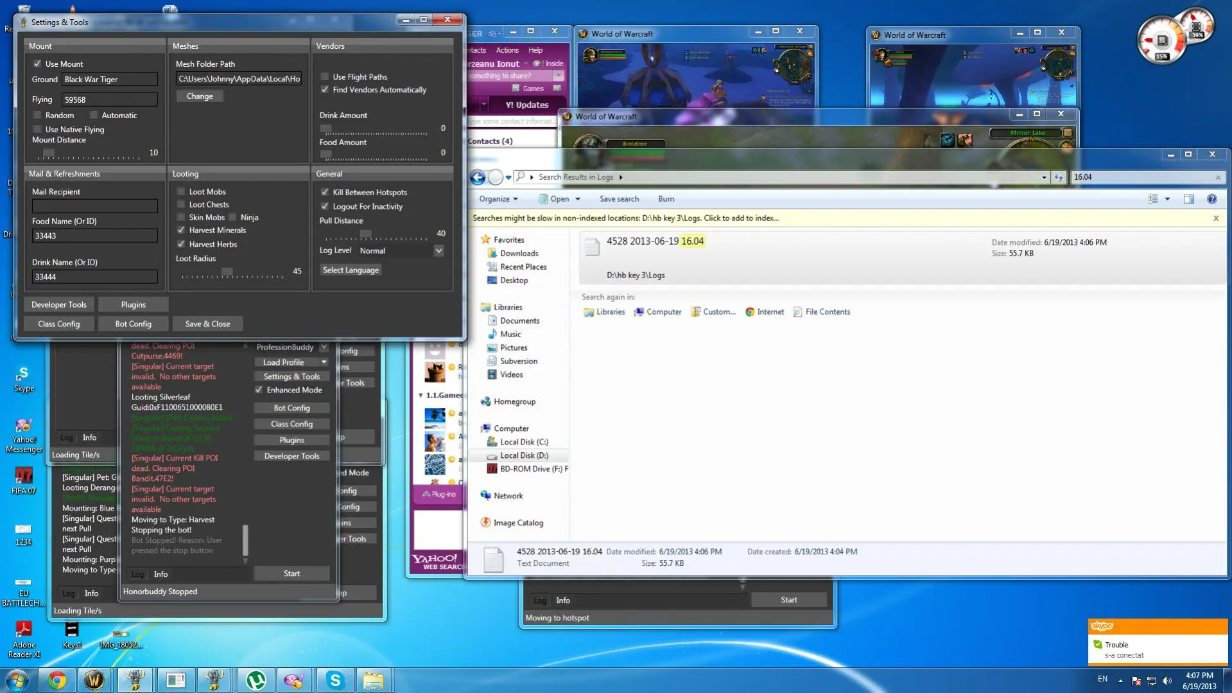Screen dimensions: 1232x693
Task: Open Google Chrome from the taskbar
Action: pyautogui.click(x=56, y=680)
